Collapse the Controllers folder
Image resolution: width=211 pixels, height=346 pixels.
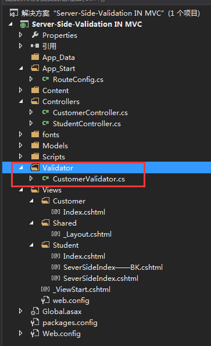pos(21,102)
